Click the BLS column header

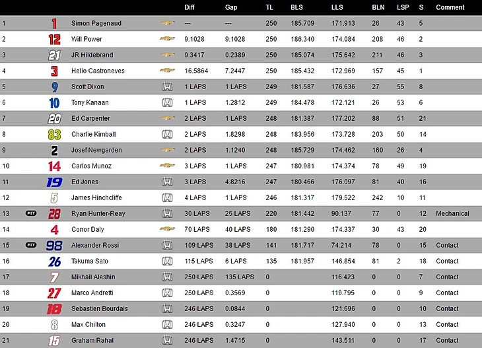(x=297, y=7)
